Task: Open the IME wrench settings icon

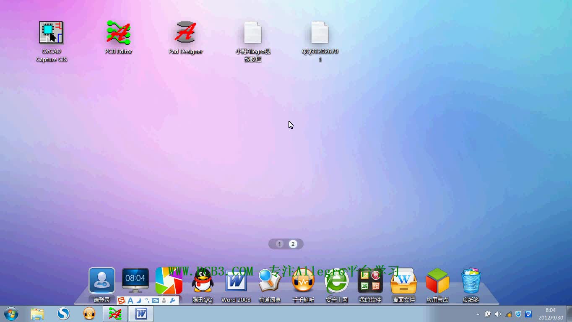Action: [172, 301]
